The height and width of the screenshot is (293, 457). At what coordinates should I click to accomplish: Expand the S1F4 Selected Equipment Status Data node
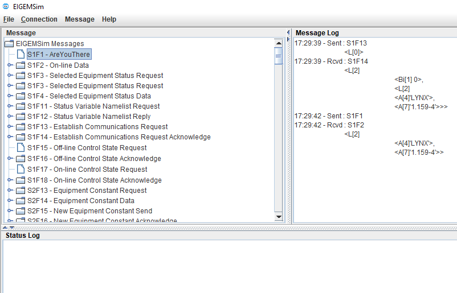click(10, 96)
